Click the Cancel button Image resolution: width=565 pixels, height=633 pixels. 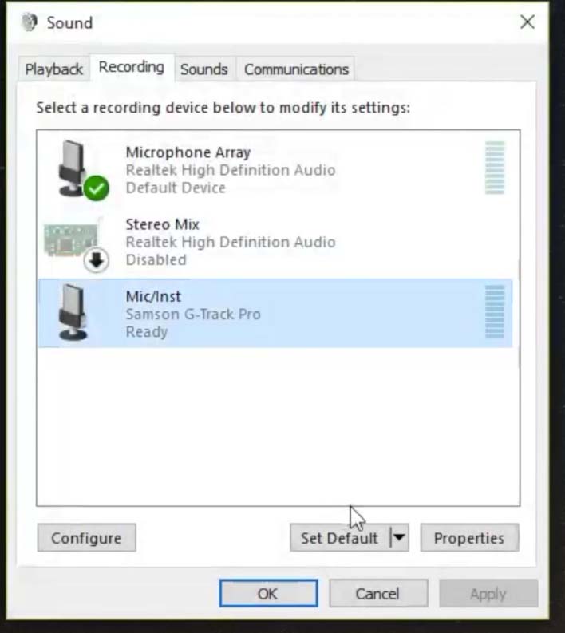coord(378,593)
